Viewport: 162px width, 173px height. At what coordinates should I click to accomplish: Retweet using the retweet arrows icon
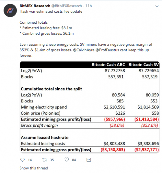tap(45, 160)
